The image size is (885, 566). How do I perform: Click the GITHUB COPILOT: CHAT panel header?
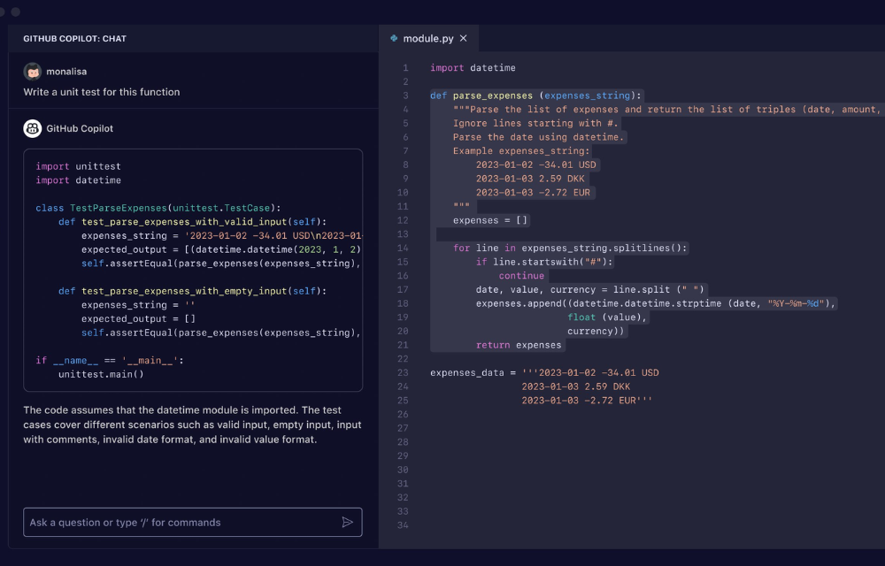(x=74, y=39)
